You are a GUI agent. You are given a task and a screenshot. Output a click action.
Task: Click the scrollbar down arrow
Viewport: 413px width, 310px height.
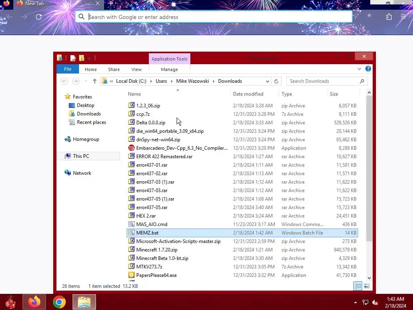(x=369, y=278)
